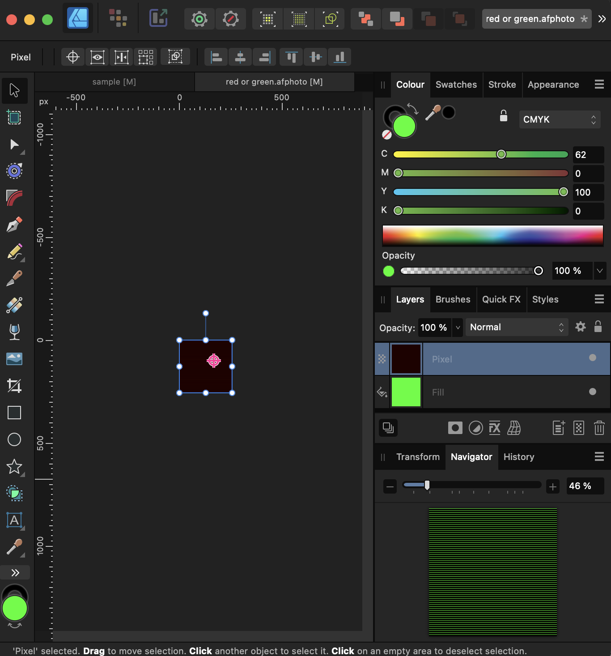Switch to the Swatches tab
Viewport: 611px width, 656px height.
coord(456,85)
